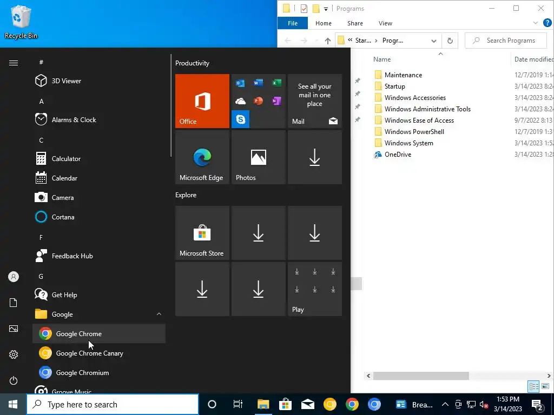Open Cortana from the app list

pos(99,217)
